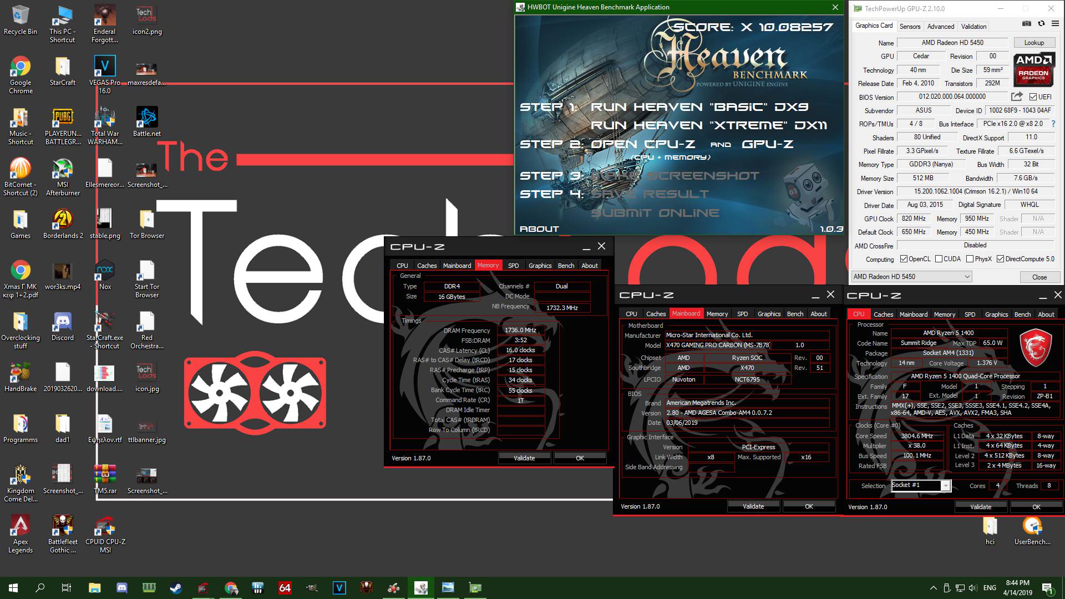
Task: Open the Socket #1 selection dropdown
Action: (921, 485)
